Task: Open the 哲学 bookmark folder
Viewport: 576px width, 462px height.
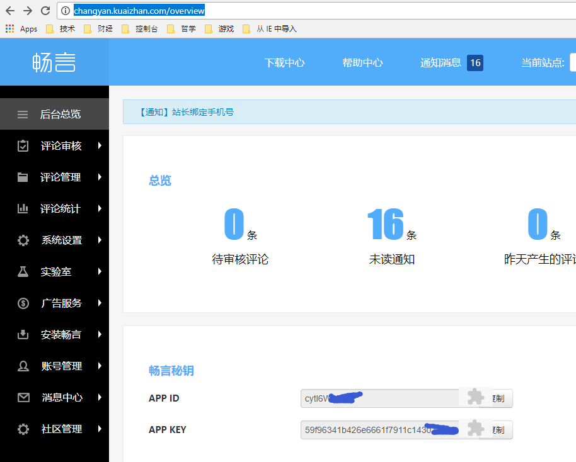Action: pyautogui.click(x=182, y=28)
